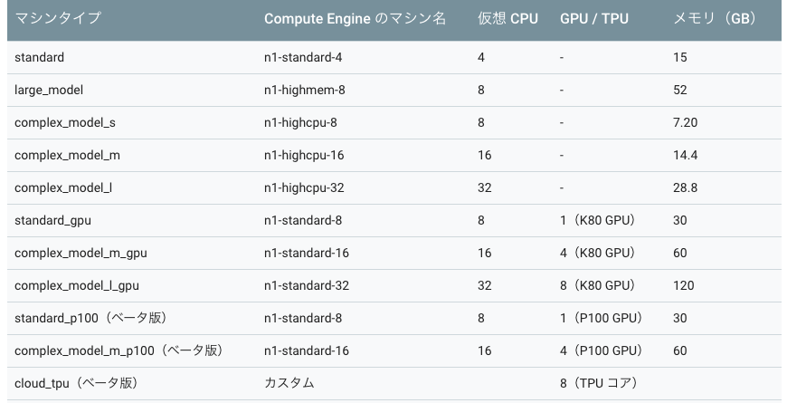This screenshot has width=787, height=403.
Task: Click the マシンタイプ column header
Action: point(58,18)
